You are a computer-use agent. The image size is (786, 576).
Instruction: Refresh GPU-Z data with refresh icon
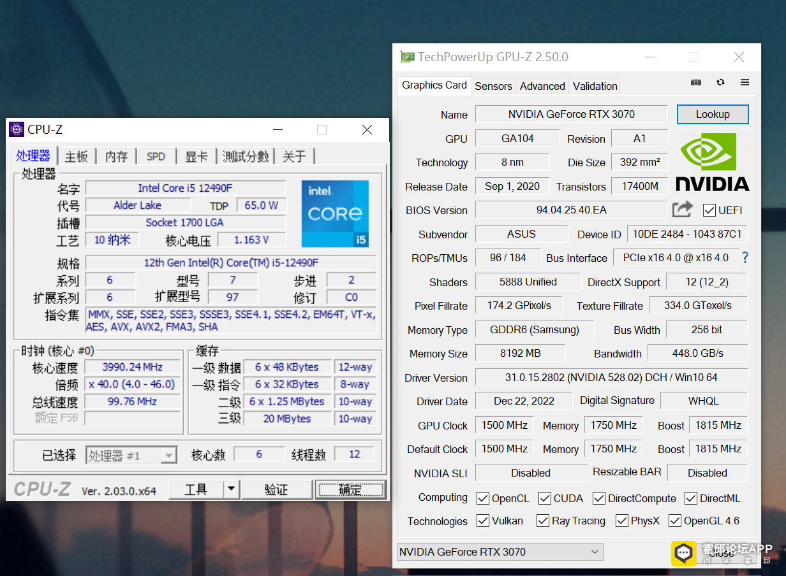point(721,83)
